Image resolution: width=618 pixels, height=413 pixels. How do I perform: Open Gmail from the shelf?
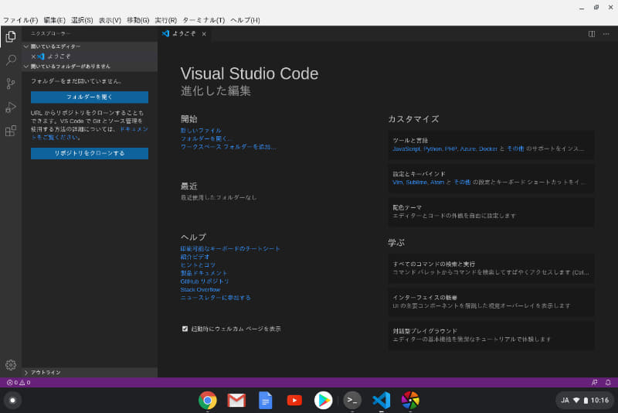[x=236, y=401]
